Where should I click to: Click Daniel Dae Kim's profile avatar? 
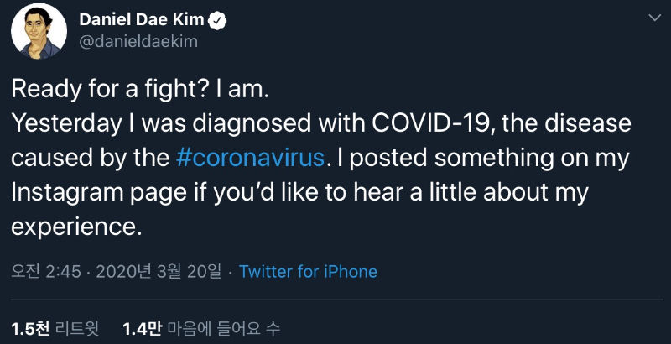point(39,30)
